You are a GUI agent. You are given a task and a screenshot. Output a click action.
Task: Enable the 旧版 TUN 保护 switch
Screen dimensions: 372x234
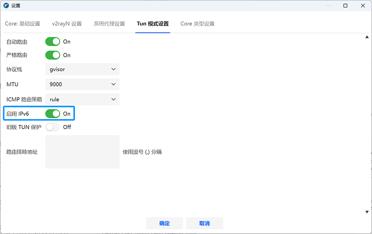click(53, 127)
